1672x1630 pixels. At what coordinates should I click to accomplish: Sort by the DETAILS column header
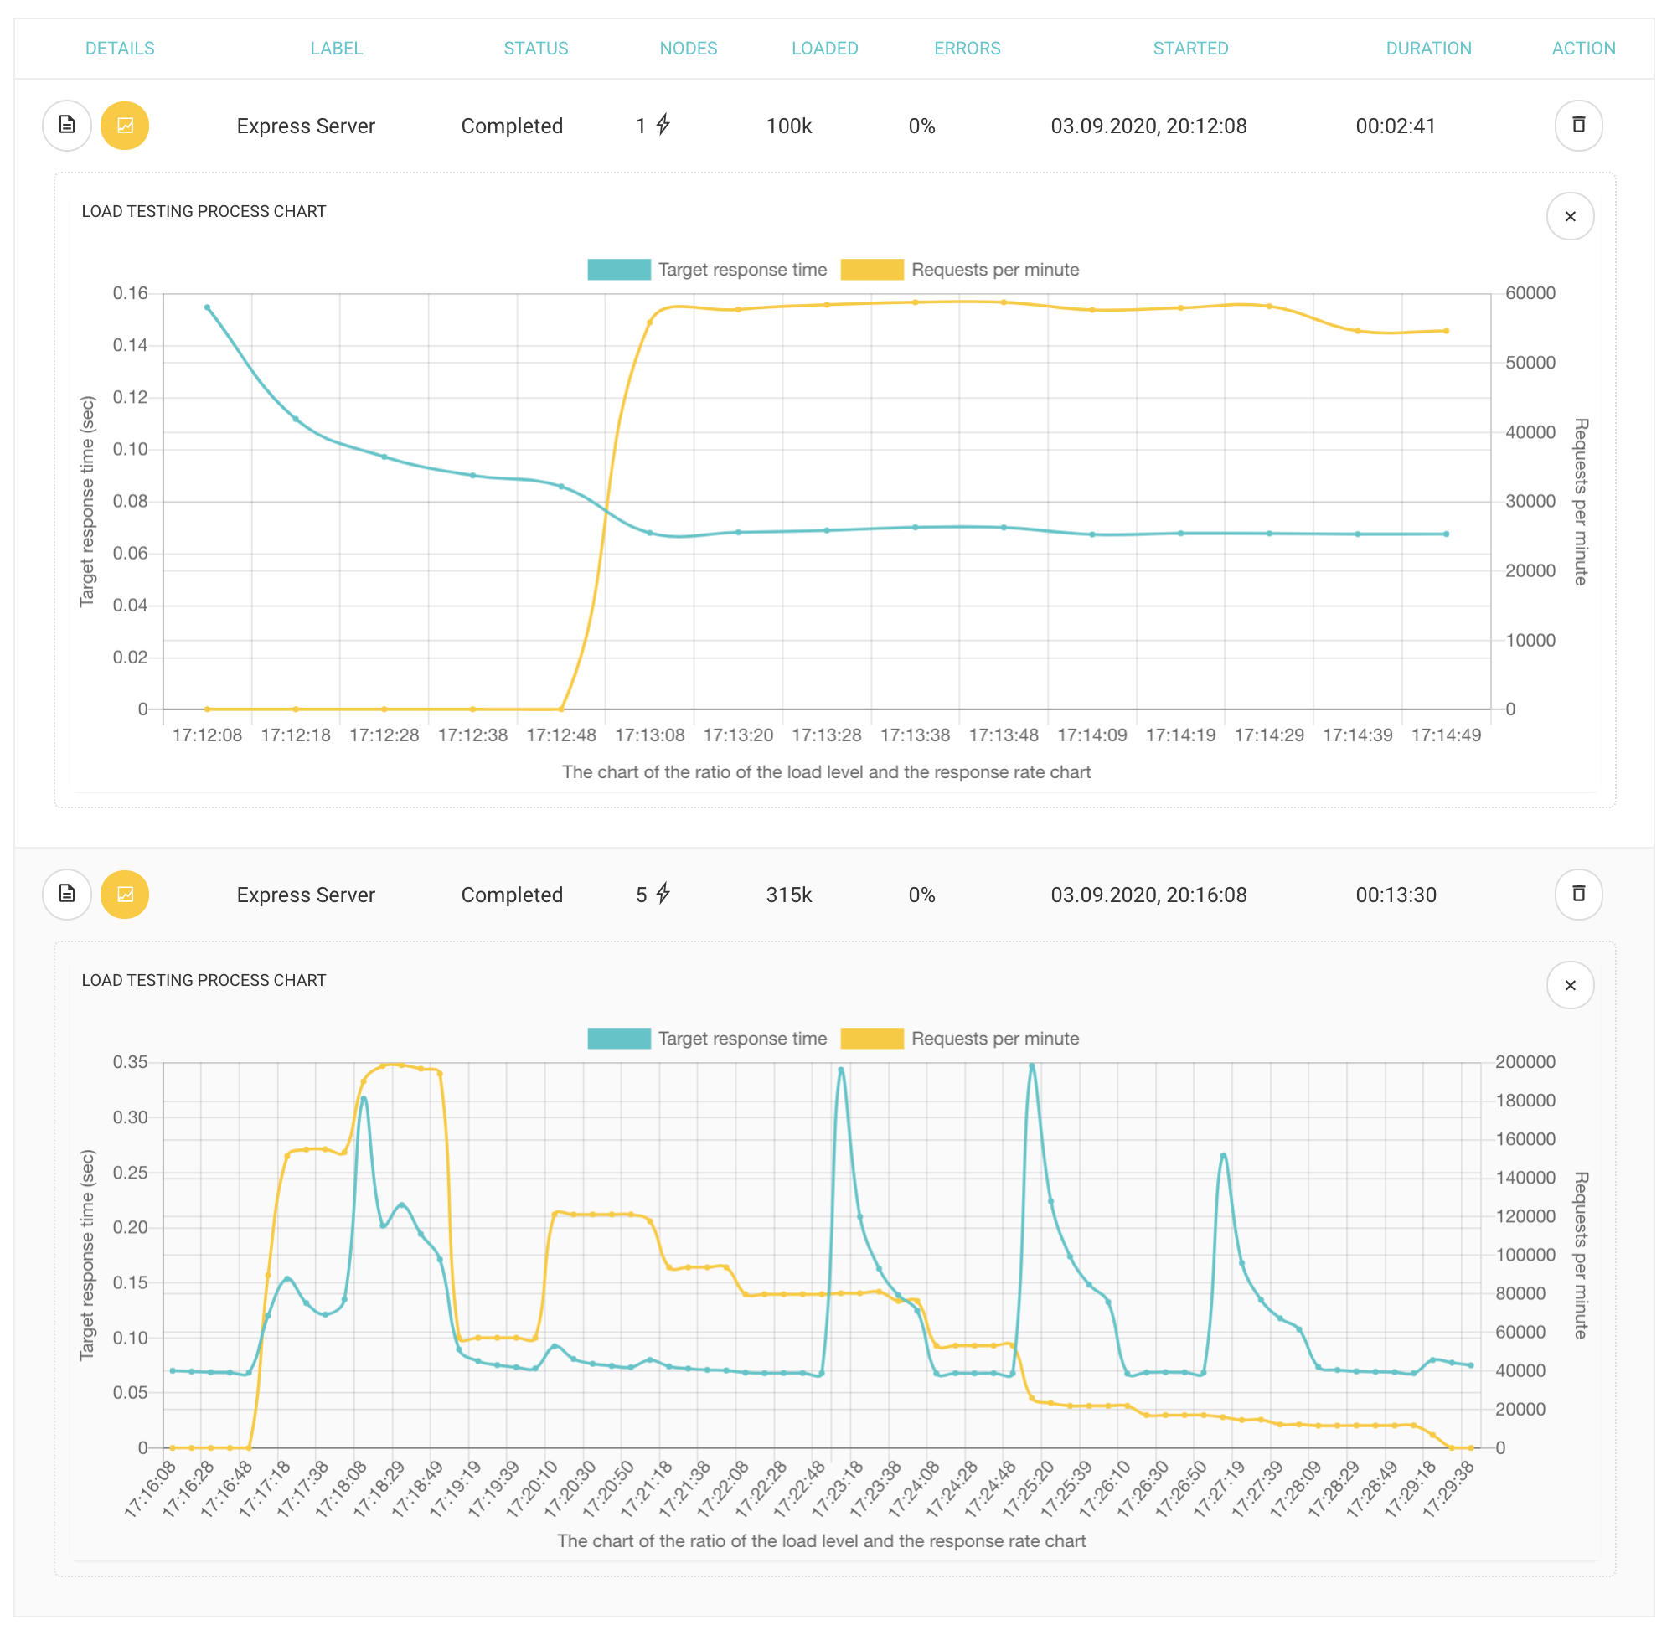click(120, 49)
